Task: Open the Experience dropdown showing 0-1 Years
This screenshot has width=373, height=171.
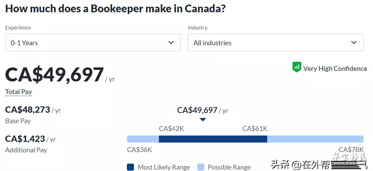Action: pyautogui.click(x=93, y=42)
